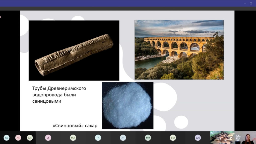
Task: Click the pink Л participant avatar
Action: click(48, 138)
